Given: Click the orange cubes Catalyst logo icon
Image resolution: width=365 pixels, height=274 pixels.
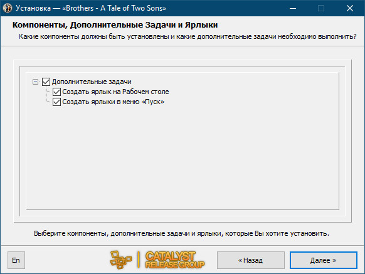Looking at the screenshot, I should 121,260.
